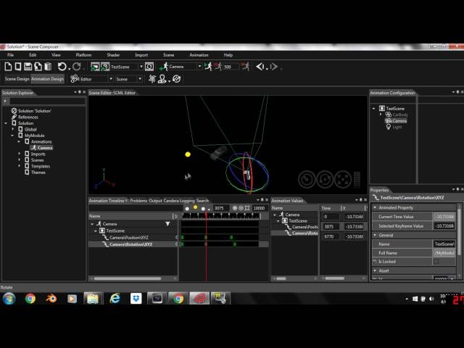Image resolution: width=464 pixels, height=348 pixels.
Task: Open Dropbox from the taskbar
Action: tap(136, 299)
